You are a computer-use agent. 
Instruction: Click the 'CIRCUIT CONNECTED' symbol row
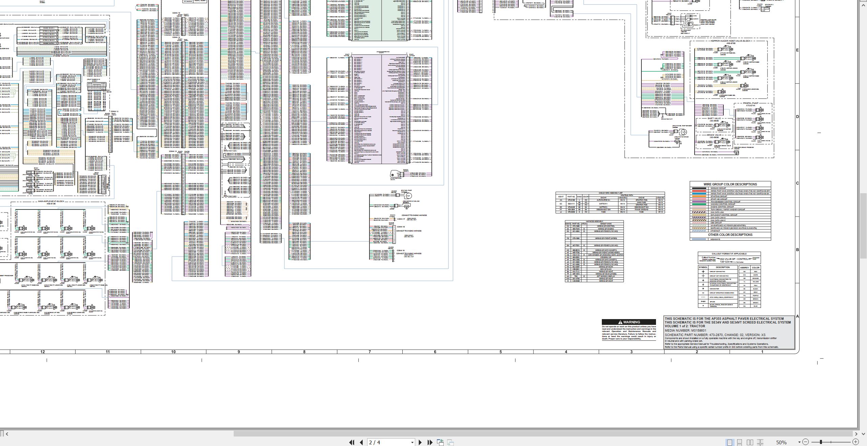[x=718, y=271]
